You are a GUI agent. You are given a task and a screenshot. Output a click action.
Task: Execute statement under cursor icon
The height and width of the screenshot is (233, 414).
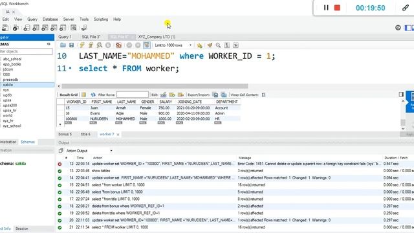(91, 45)
